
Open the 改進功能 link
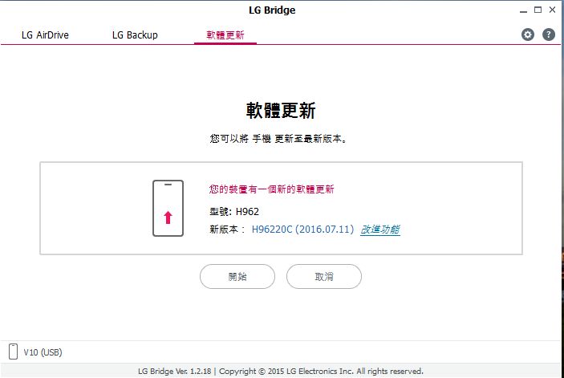click(380, 230)
